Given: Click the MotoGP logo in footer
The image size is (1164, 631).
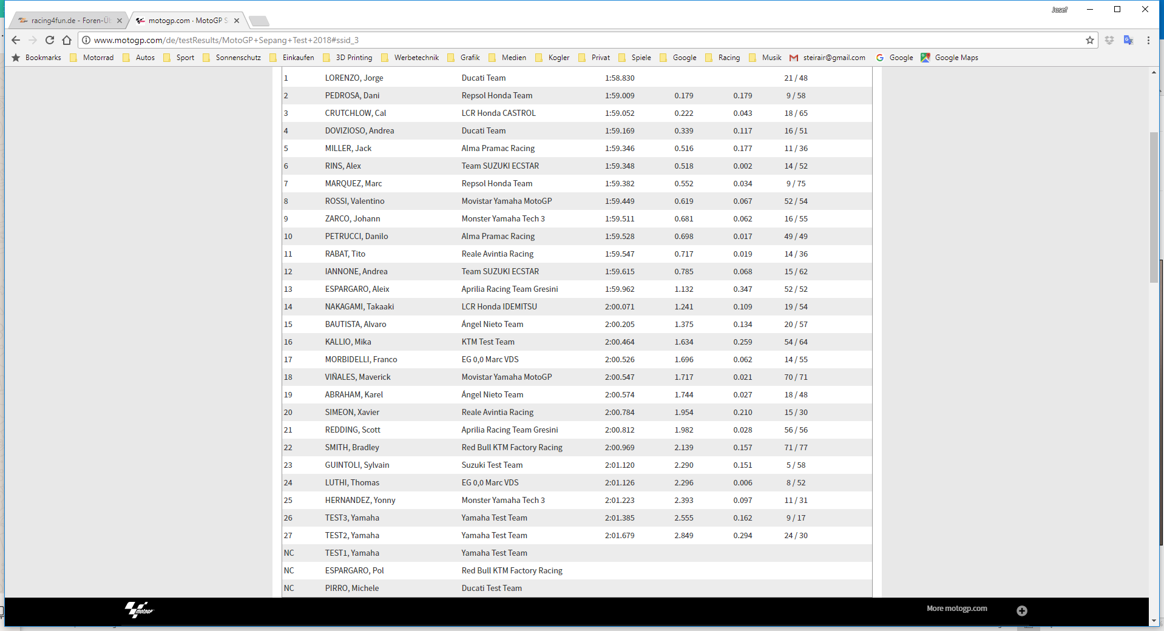Looking at the screenshot, I should point(139,609).
